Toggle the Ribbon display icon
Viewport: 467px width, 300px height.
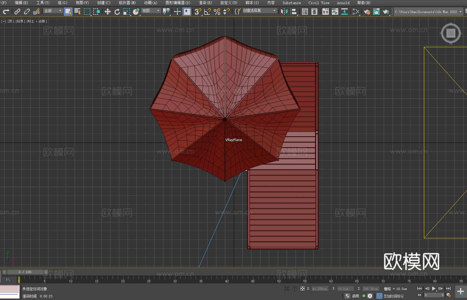pyautogui.click(x=326, y=12)
